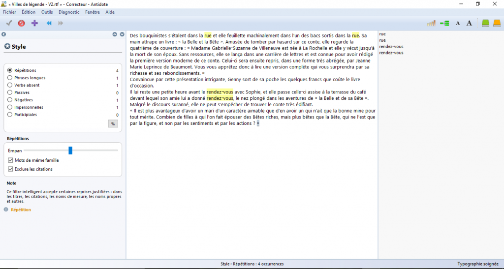Click the count 4 next to Répétitions
The image size is (504, 269).
pos(117,71)
